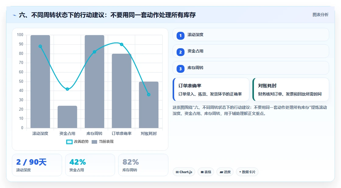341x188 pixels.
Task: Click trend line point on 库存周转 bar
Action: (x=94, y=52)
